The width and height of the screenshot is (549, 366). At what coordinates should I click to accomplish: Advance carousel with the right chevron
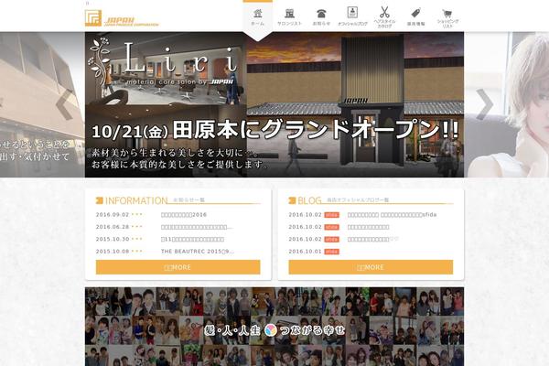(x=485, y=104)
